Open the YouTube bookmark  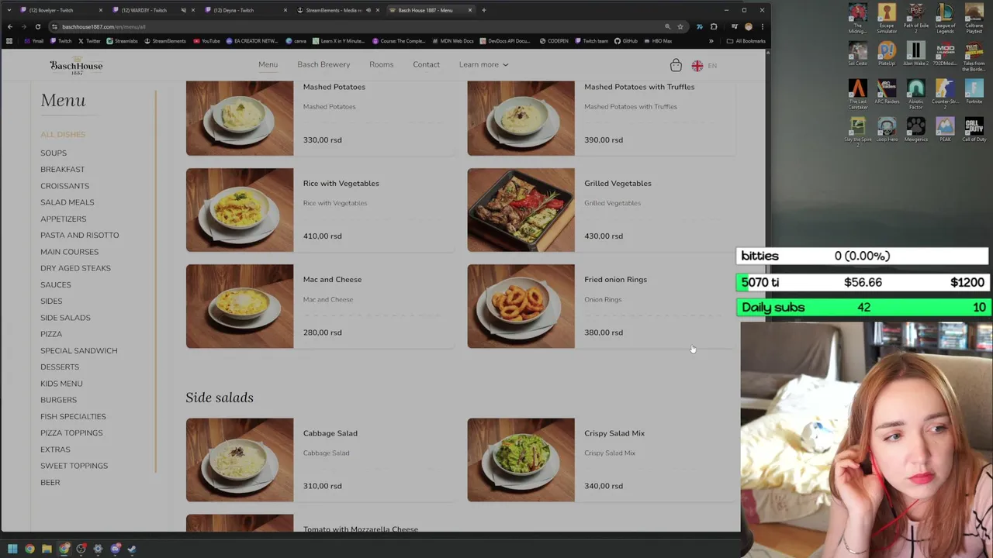click(206, 41)
